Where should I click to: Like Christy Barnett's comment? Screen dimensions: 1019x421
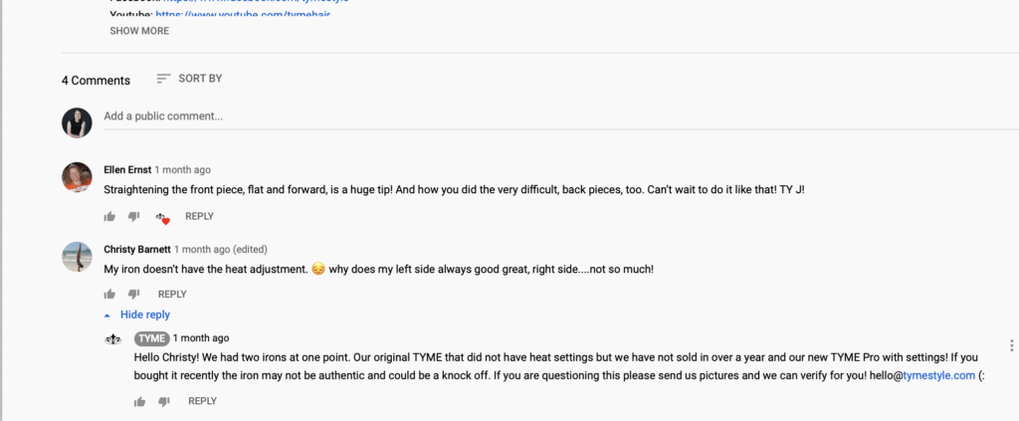point(109,294)
